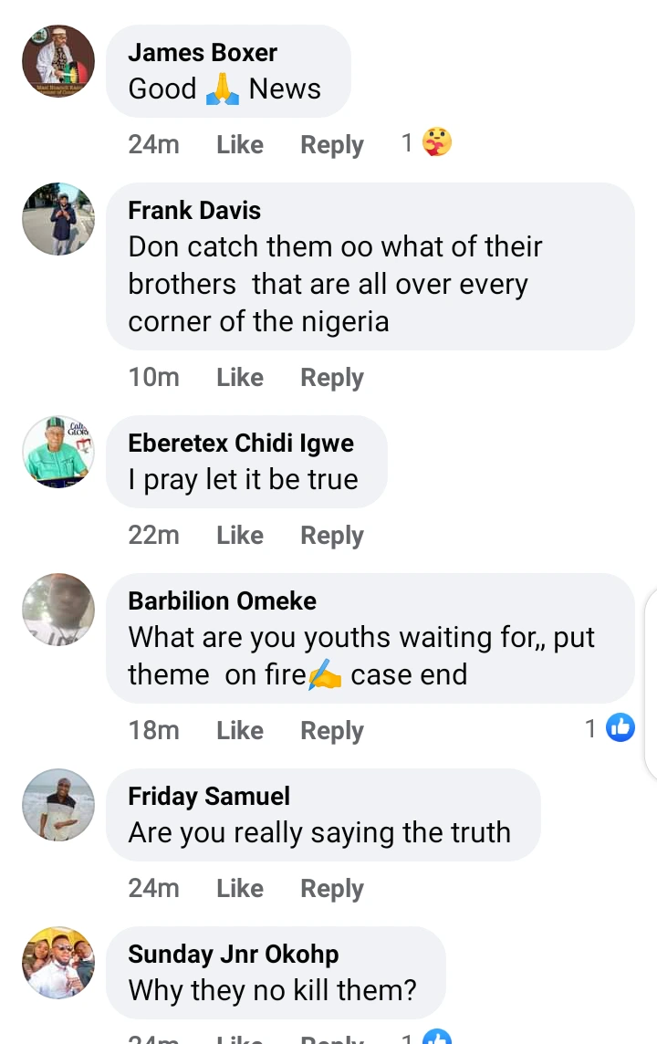This screenshot has width=657, height=1044.
Task: Tap Barbilion Omeke's avatar
Action: coord(58,610)
